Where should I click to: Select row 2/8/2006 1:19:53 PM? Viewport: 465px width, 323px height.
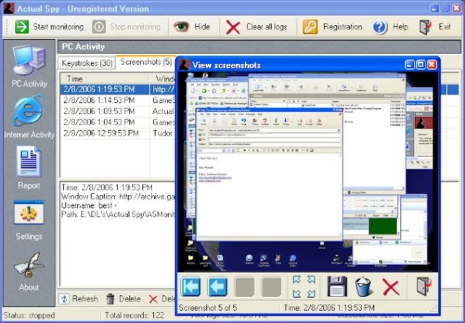pyautogui.click(x=118, y=89)
